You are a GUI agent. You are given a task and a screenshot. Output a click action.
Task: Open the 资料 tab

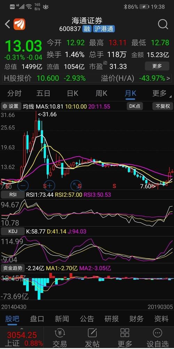(x=161, y=319)
